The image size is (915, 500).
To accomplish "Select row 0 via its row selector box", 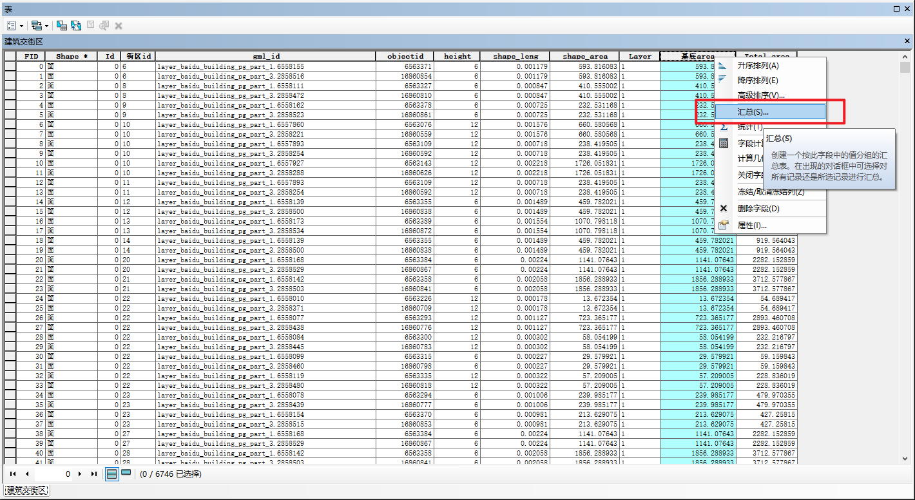I will pyautogui.click(x=10, y=66).
